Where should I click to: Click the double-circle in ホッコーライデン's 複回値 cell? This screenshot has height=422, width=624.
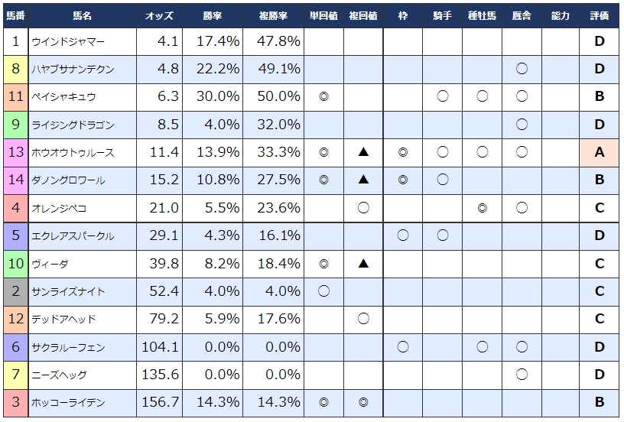click(x=363, y=402)
